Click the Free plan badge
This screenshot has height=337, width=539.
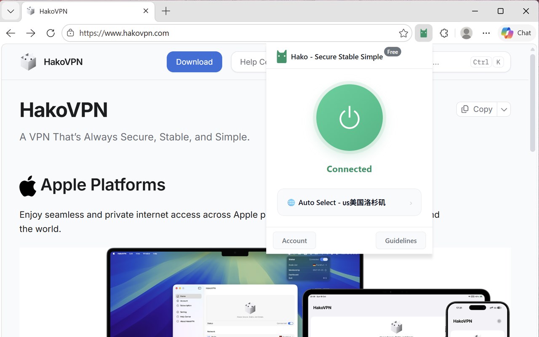click(x=392, y=52)
